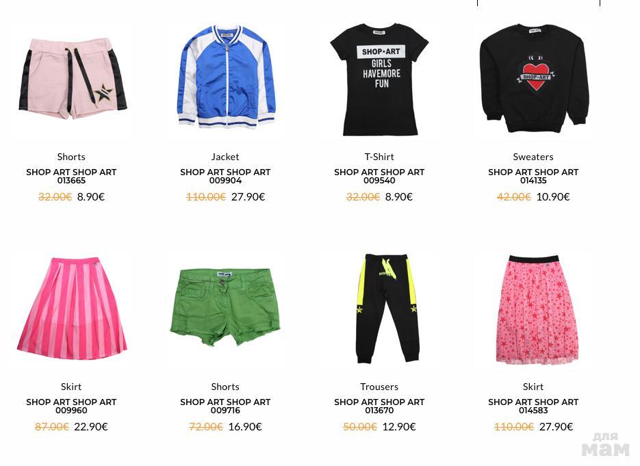The image size is (640, 466).
Task: Open product title SHOP ART 009960
Action: click(71, 406)
